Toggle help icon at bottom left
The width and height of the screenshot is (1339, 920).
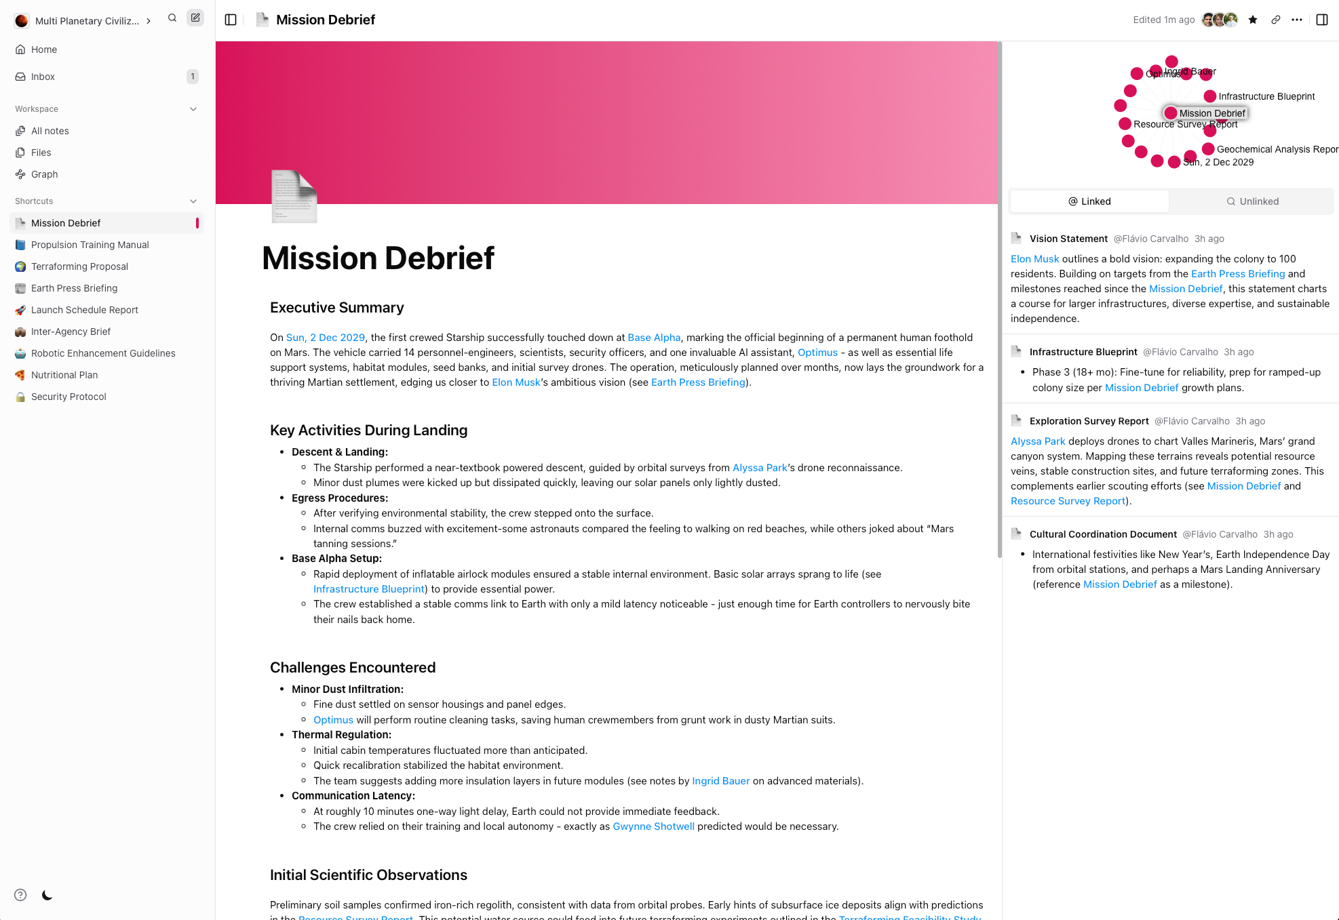pos(20,895)
